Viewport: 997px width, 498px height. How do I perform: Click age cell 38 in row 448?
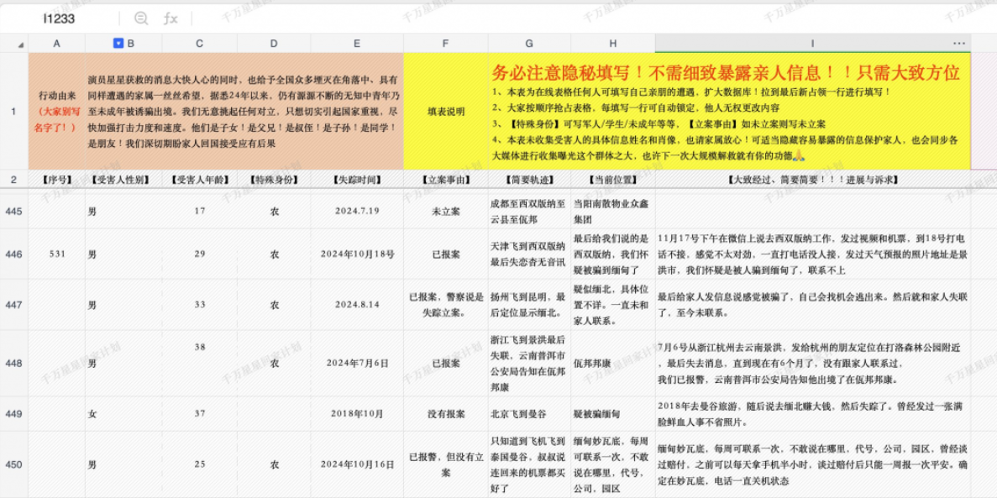click(x=200, y=363)
